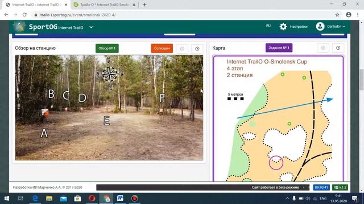Click the orange Солюшен button

[162, 48]
